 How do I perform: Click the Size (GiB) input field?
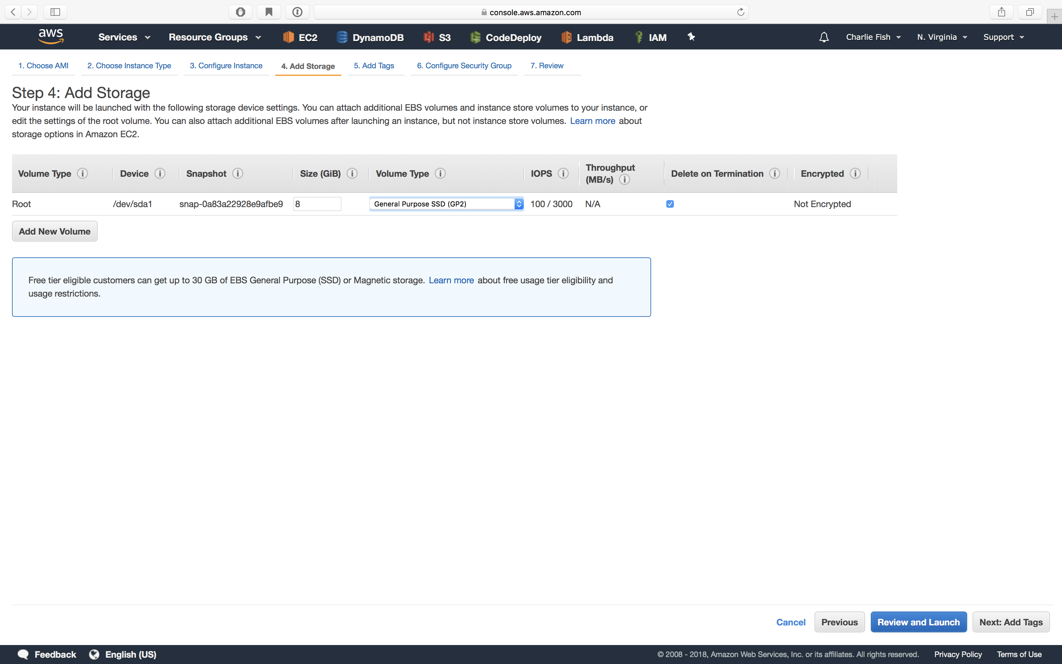coord(317,204)
